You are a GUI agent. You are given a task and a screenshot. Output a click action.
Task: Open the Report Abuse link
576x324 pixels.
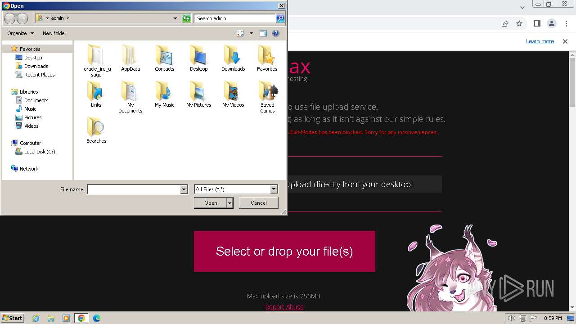[x=284, y=307]
